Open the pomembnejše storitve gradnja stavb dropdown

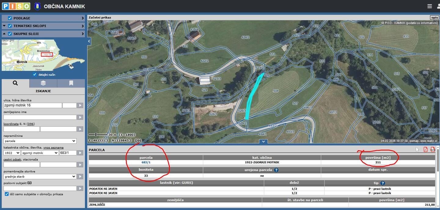coord(40,176)
